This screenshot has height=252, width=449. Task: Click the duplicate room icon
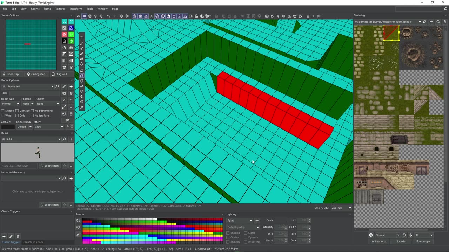coord(64,93)
